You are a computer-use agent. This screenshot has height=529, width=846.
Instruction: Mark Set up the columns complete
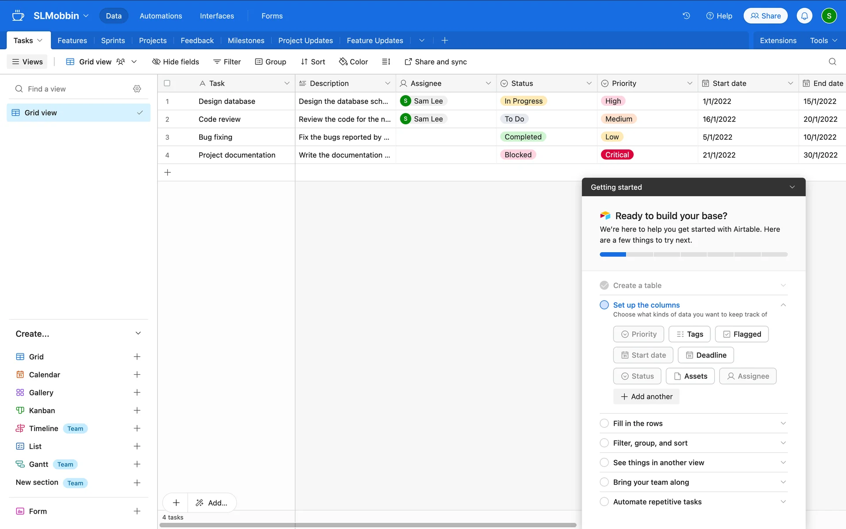[604, 305]
